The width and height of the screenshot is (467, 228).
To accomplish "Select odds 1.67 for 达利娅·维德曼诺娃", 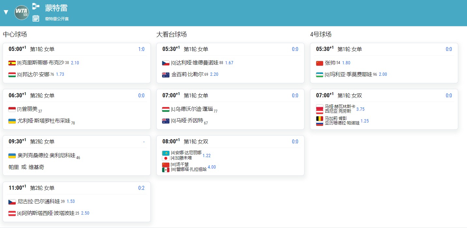I will click(x=229, y=63).
